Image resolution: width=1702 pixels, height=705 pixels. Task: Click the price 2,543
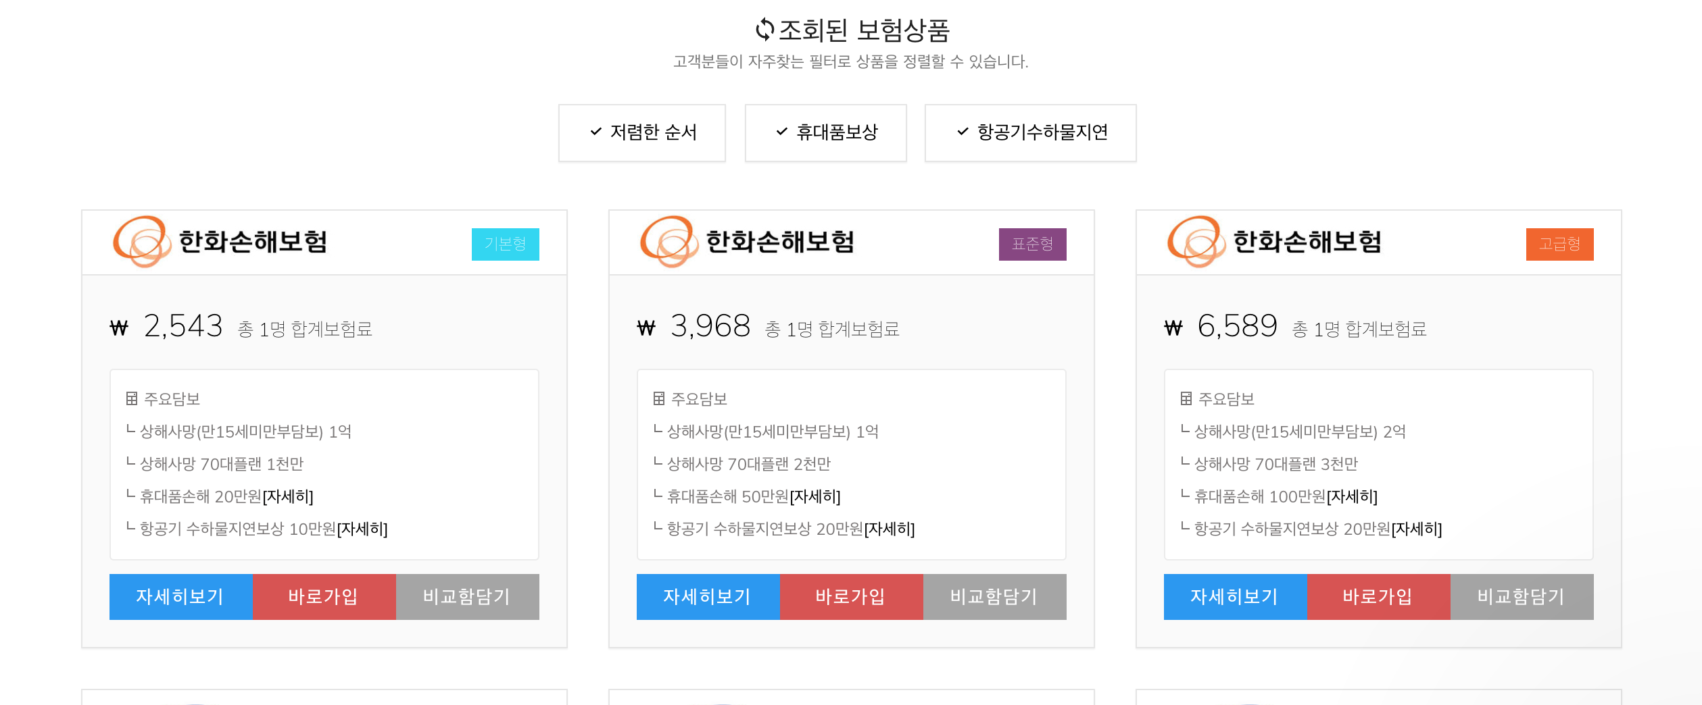pos(183,326)
